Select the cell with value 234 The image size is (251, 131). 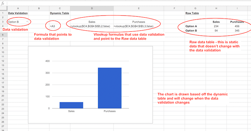[x=216, y=26]
